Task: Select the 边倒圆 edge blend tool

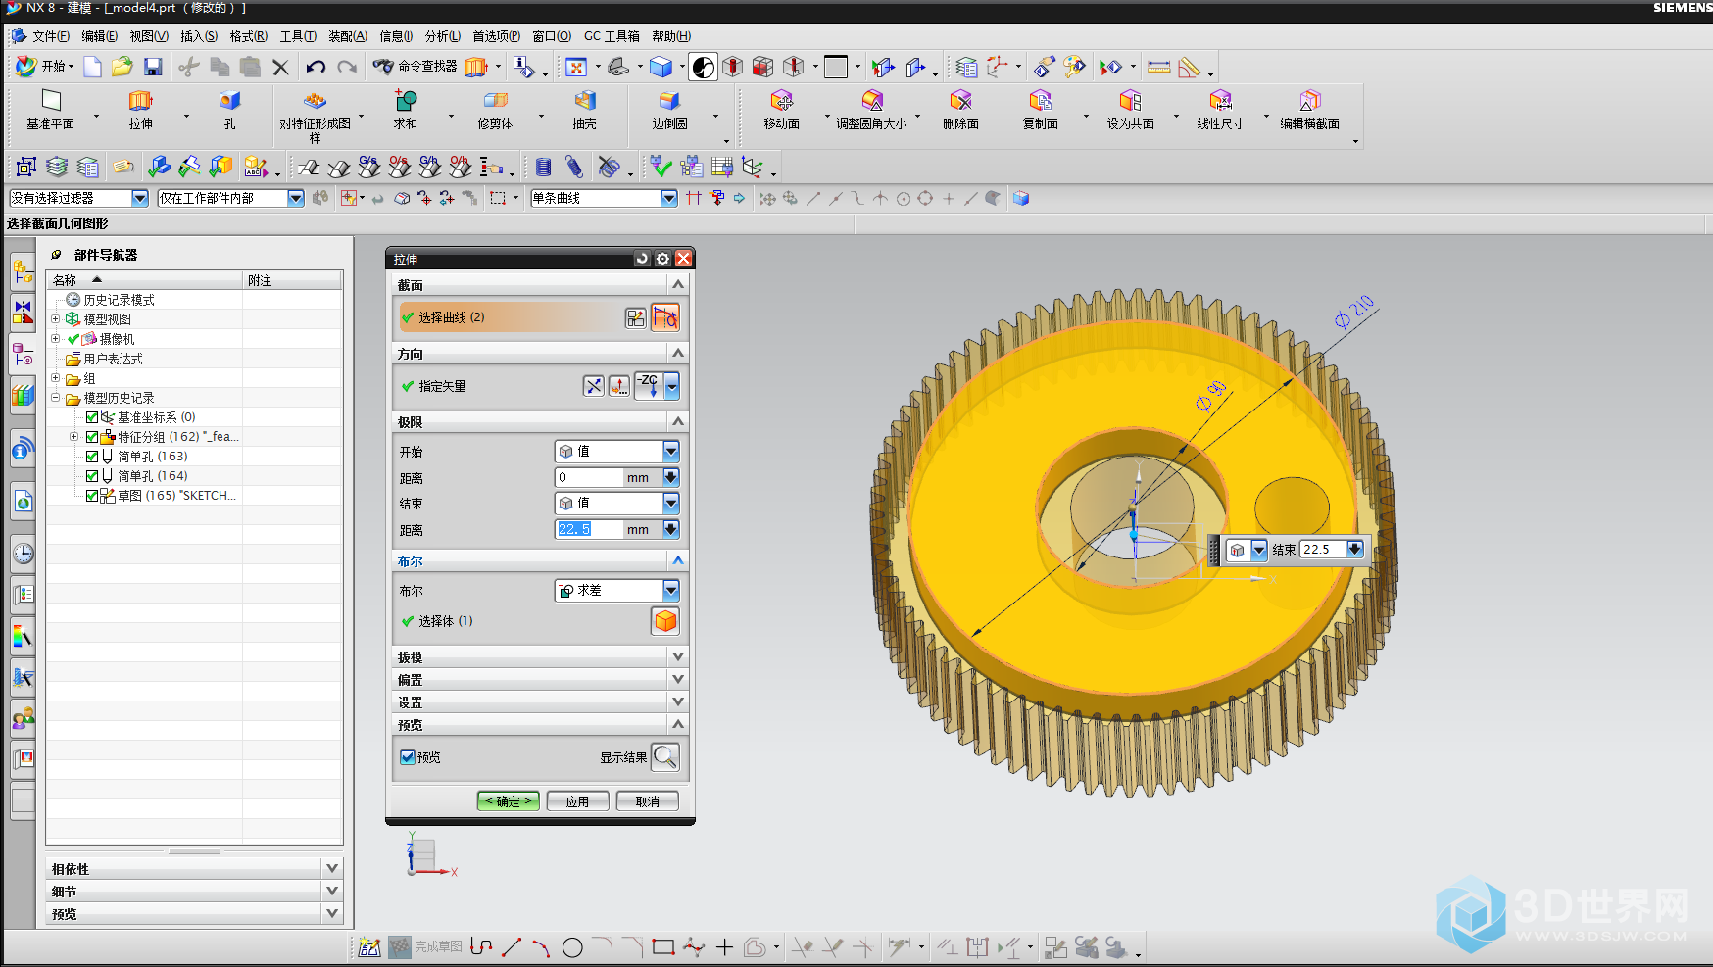Action: pyautogui.click(x=670, y=110)
